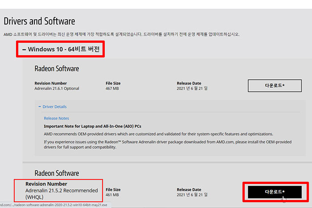
Task: Download Adrenalin 21.6.1 Optional driver
Action: coord(275,86)
